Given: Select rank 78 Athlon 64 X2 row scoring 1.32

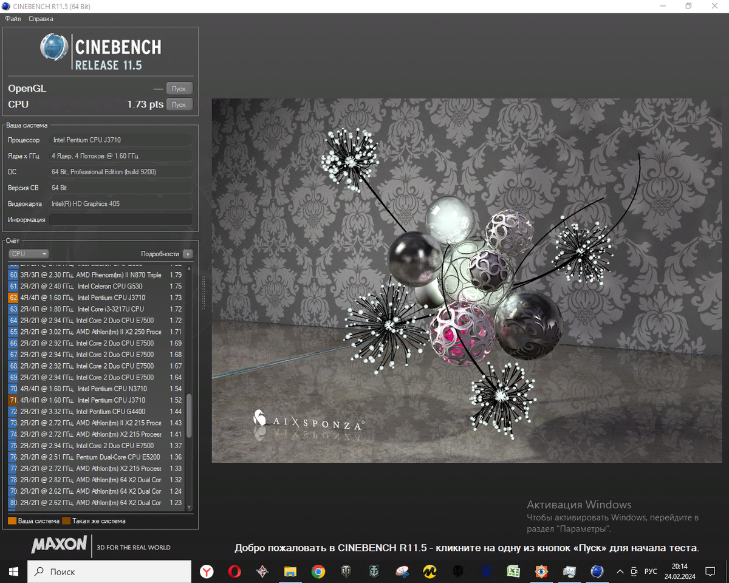Looking at the screenshot, I should click(96, 480).
